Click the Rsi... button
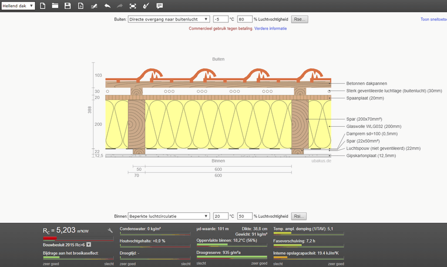This screenshot has height=267, width=447. (x=299, y=216)
